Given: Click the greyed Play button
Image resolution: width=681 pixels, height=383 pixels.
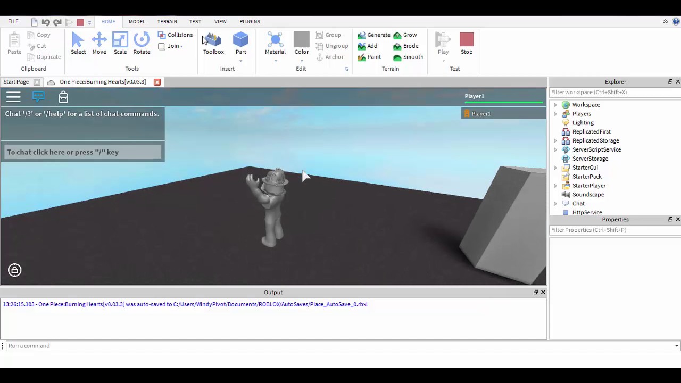Looking at the screenshot, I should [x=443, y=44].
